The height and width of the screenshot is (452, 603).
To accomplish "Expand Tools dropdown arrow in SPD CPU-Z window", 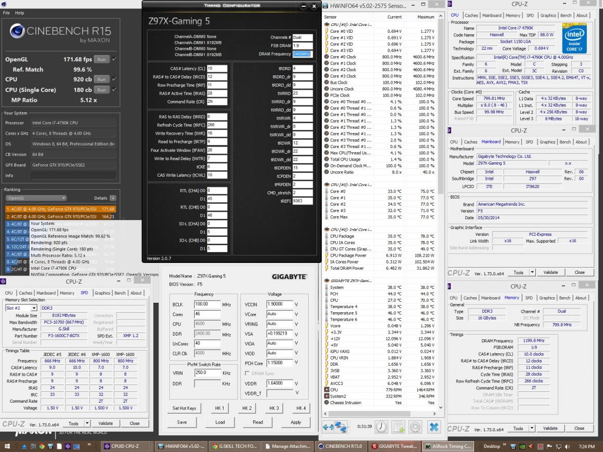I will 87,423.
